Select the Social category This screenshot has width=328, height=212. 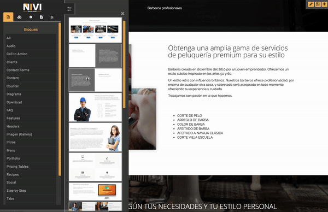31,182
